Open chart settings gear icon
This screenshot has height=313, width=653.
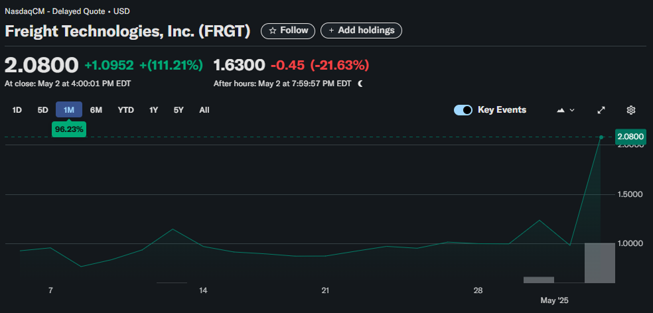coord(631,110)
